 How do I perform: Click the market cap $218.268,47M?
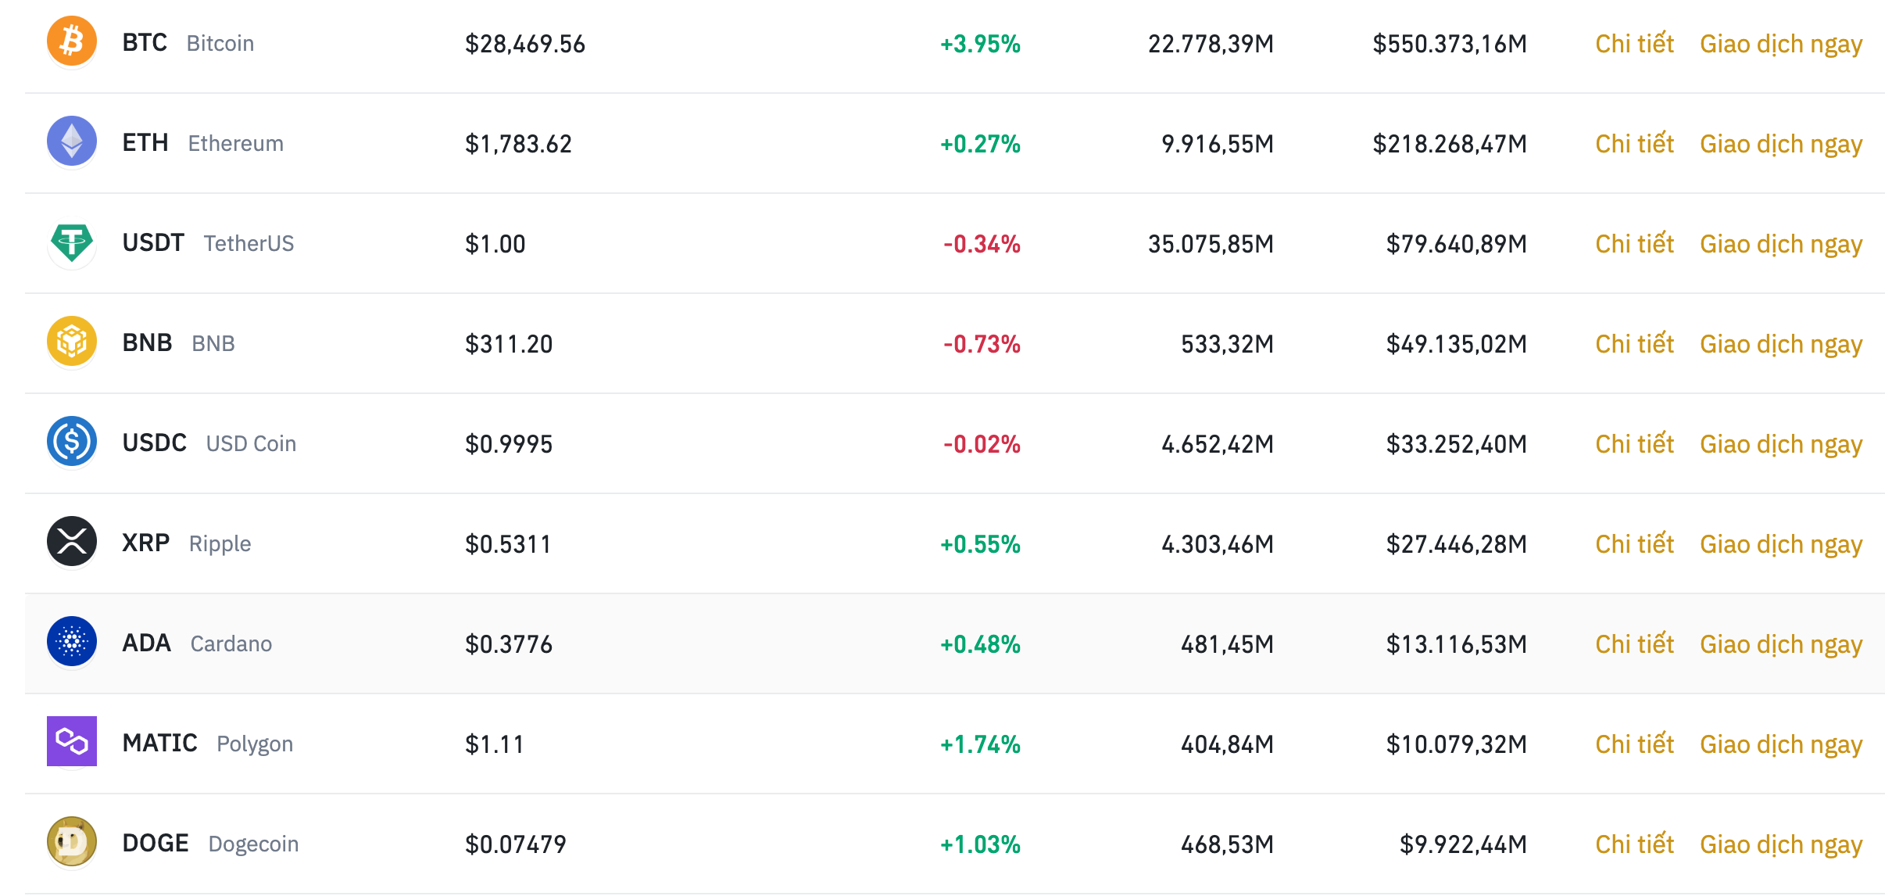(1450, 144)
